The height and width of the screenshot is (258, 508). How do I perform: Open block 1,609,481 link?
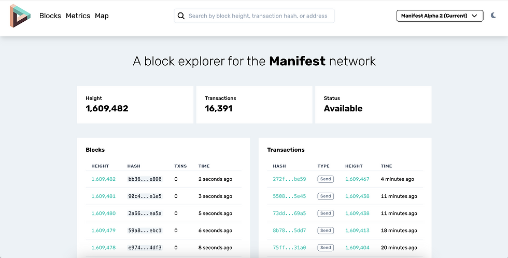104,196
